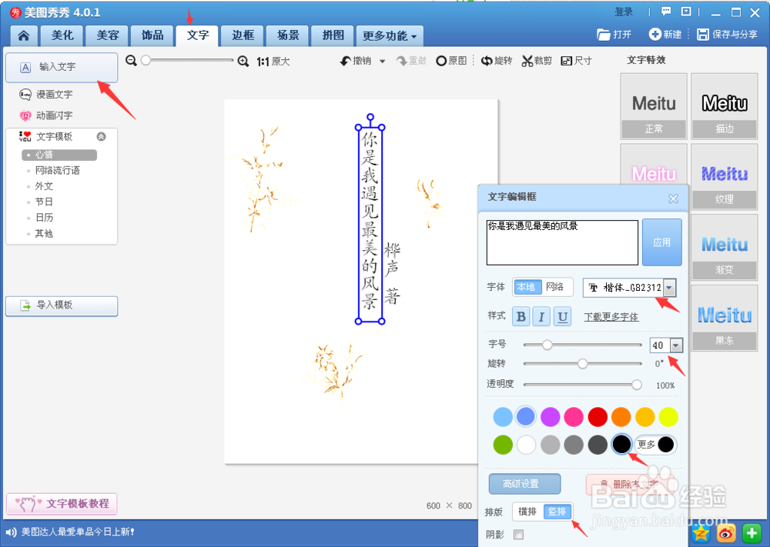Apply the 果冻 jelly text effect
Image resolution: width=770 pixels, height=547 pixels.
(725, 319)
